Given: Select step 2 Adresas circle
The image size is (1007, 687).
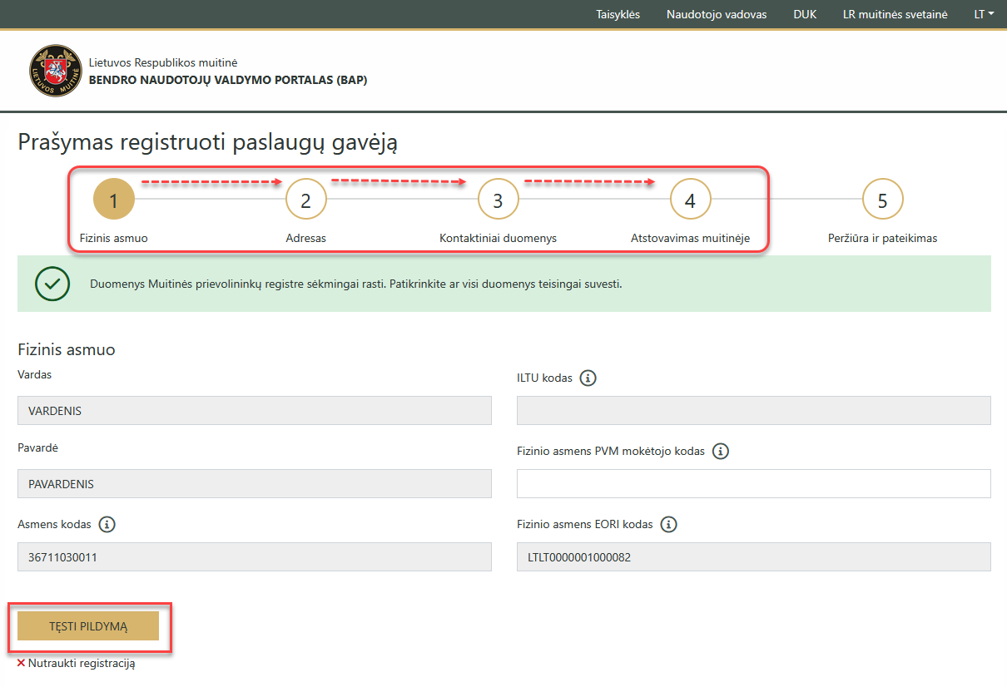Looking at the screenshot, I should (305, 199).
